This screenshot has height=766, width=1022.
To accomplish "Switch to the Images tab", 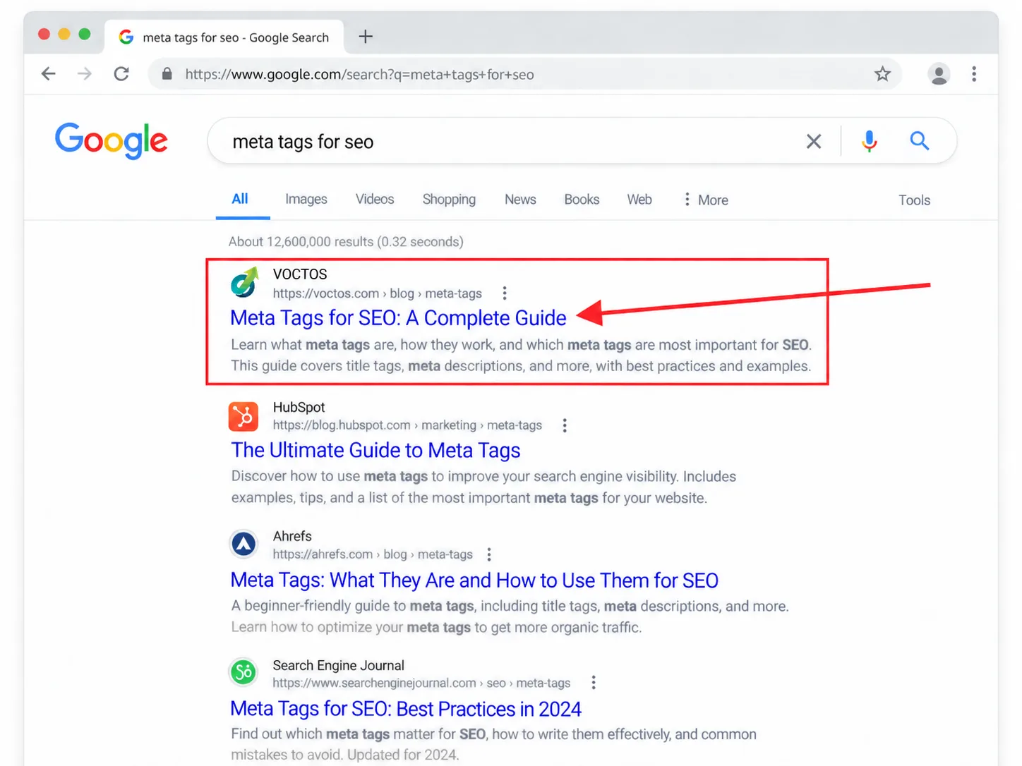I will (x=306, y=200).
